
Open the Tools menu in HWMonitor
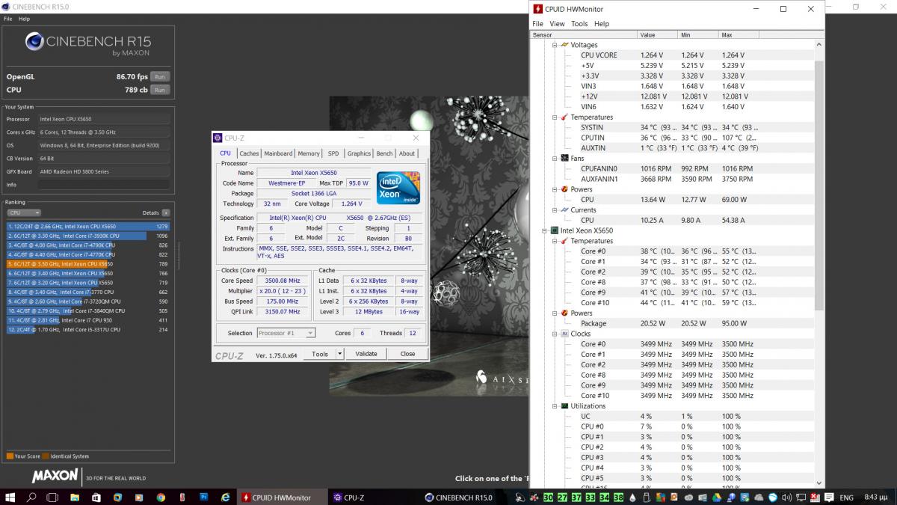pyautogui.click(x=579, y=24)
